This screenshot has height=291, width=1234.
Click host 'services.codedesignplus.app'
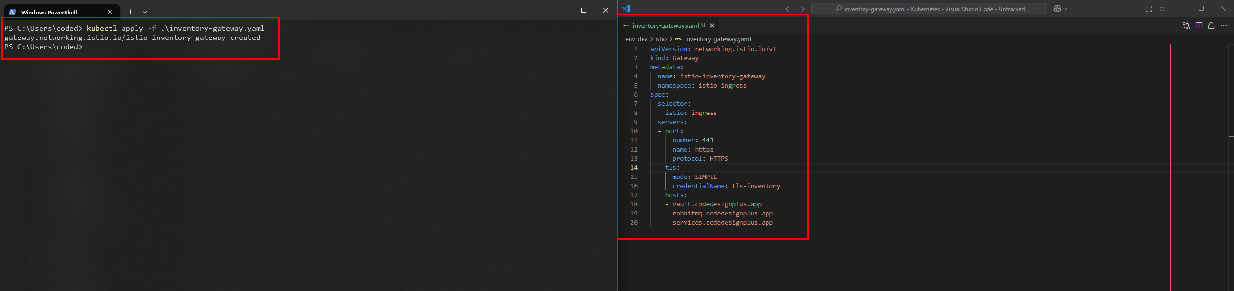pos(723,222)
